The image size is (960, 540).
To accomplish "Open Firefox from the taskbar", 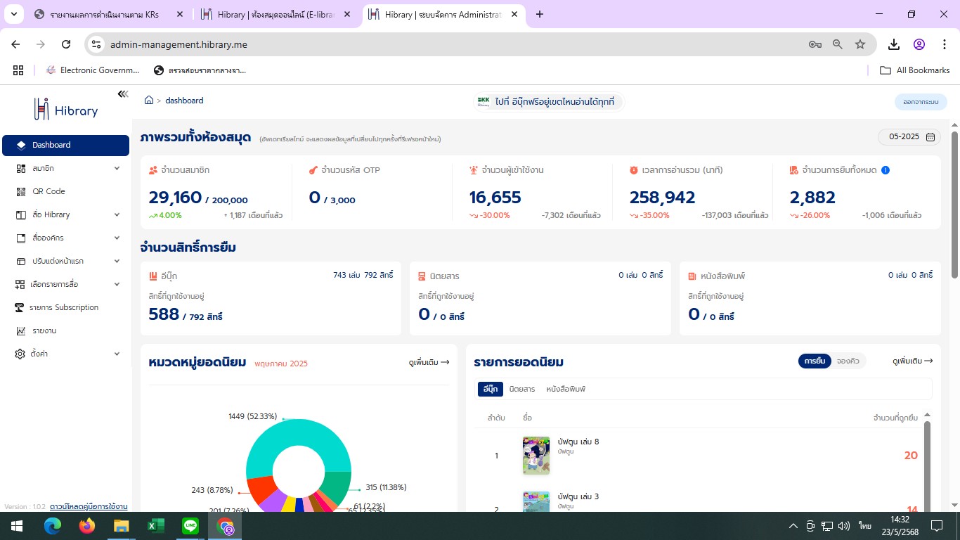I will point(87,526).
